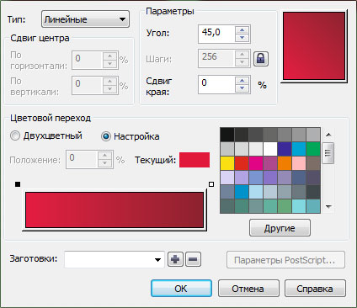Pick the magenta swatch in palette
This screenshot has height=308, width=357.
point(256,163)
